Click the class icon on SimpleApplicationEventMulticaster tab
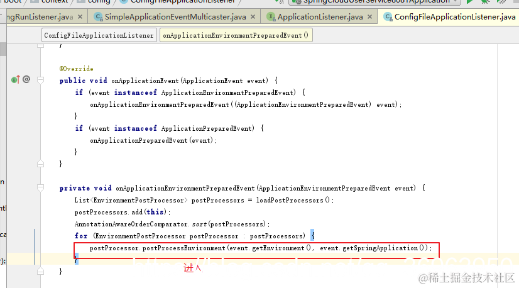Screen dimensions: 519x288 [x=98, y=16]
